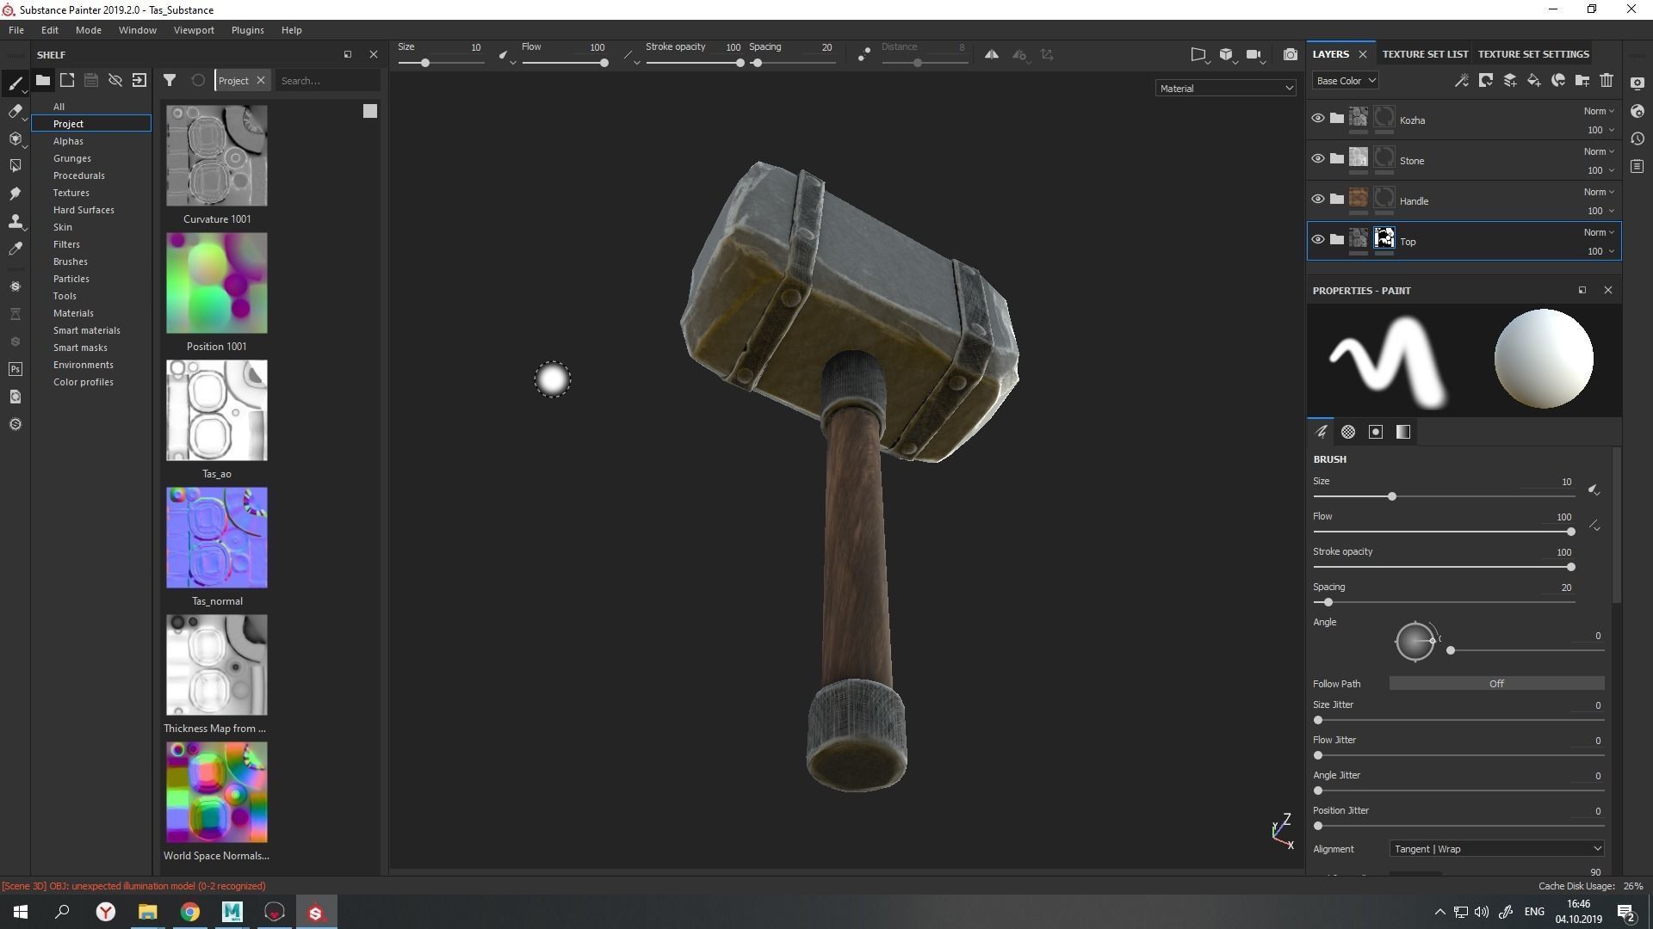The height and width of the screenshot is (929, 1653).
Task: Select the Projection tool
Action: 15,138
